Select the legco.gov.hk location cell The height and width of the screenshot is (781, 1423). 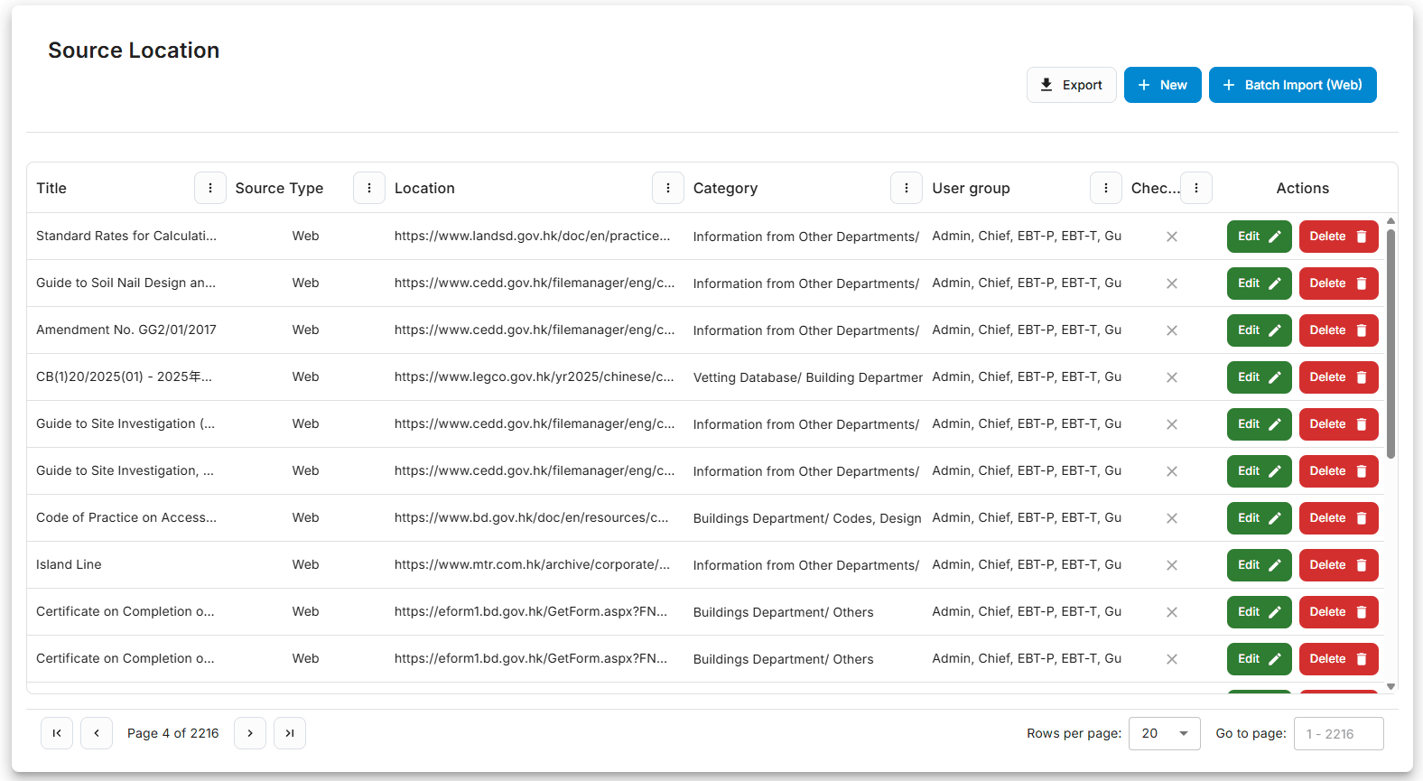(535, 377)
